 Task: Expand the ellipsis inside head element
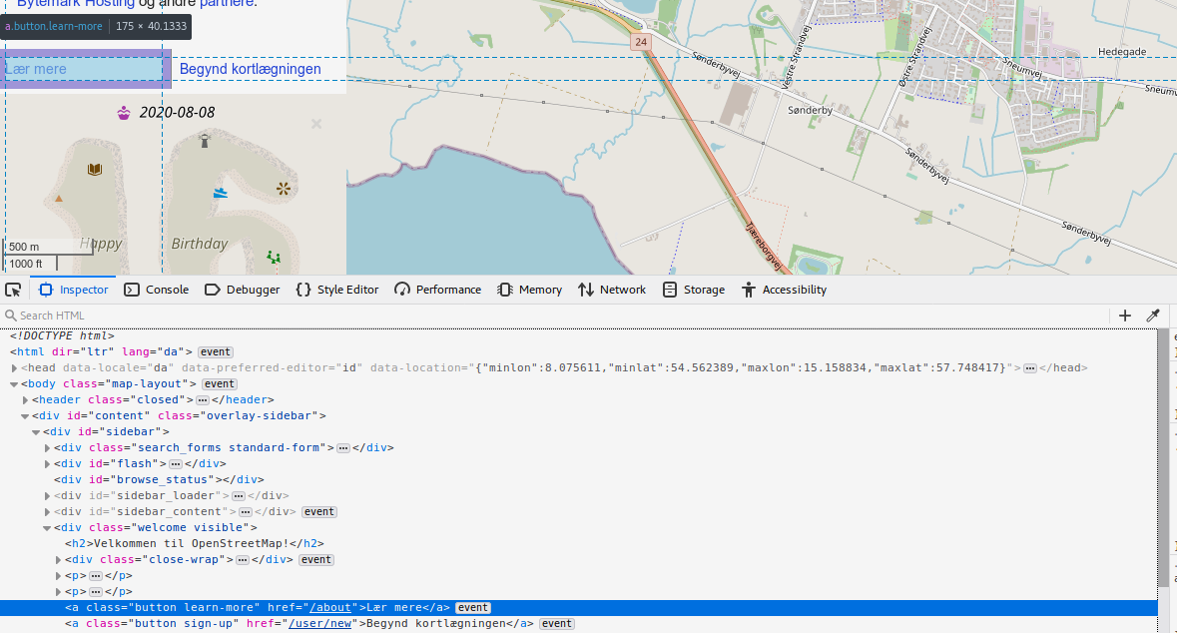click(1030, 368)
